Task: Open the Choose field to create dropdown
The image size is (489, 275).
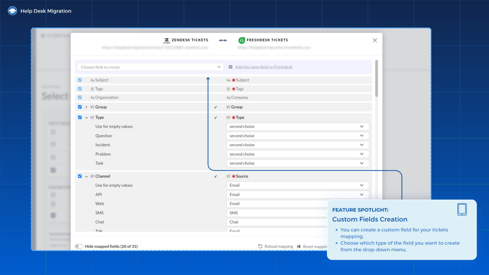Action: click(x=150, y=67)
